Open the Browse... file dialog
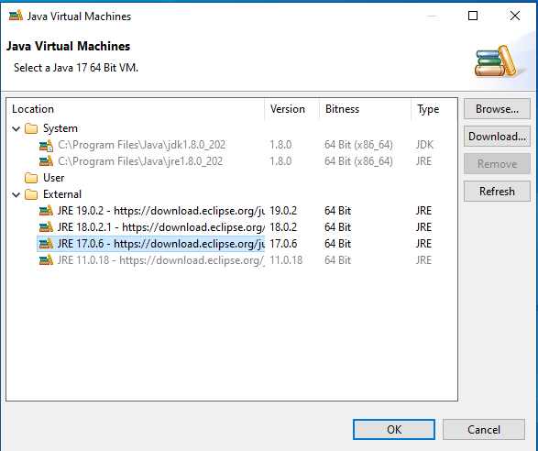Image resolution: width=538 pixels, height=451 pixels. coord(497,109)
